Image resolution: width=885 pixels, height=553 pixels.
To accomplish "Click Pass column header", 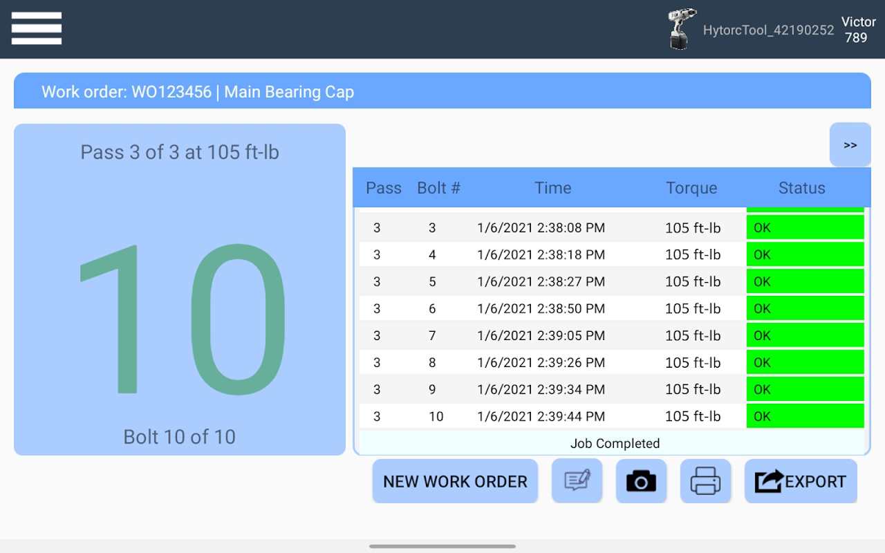I will pyautogui.click(x=384, y=187).
